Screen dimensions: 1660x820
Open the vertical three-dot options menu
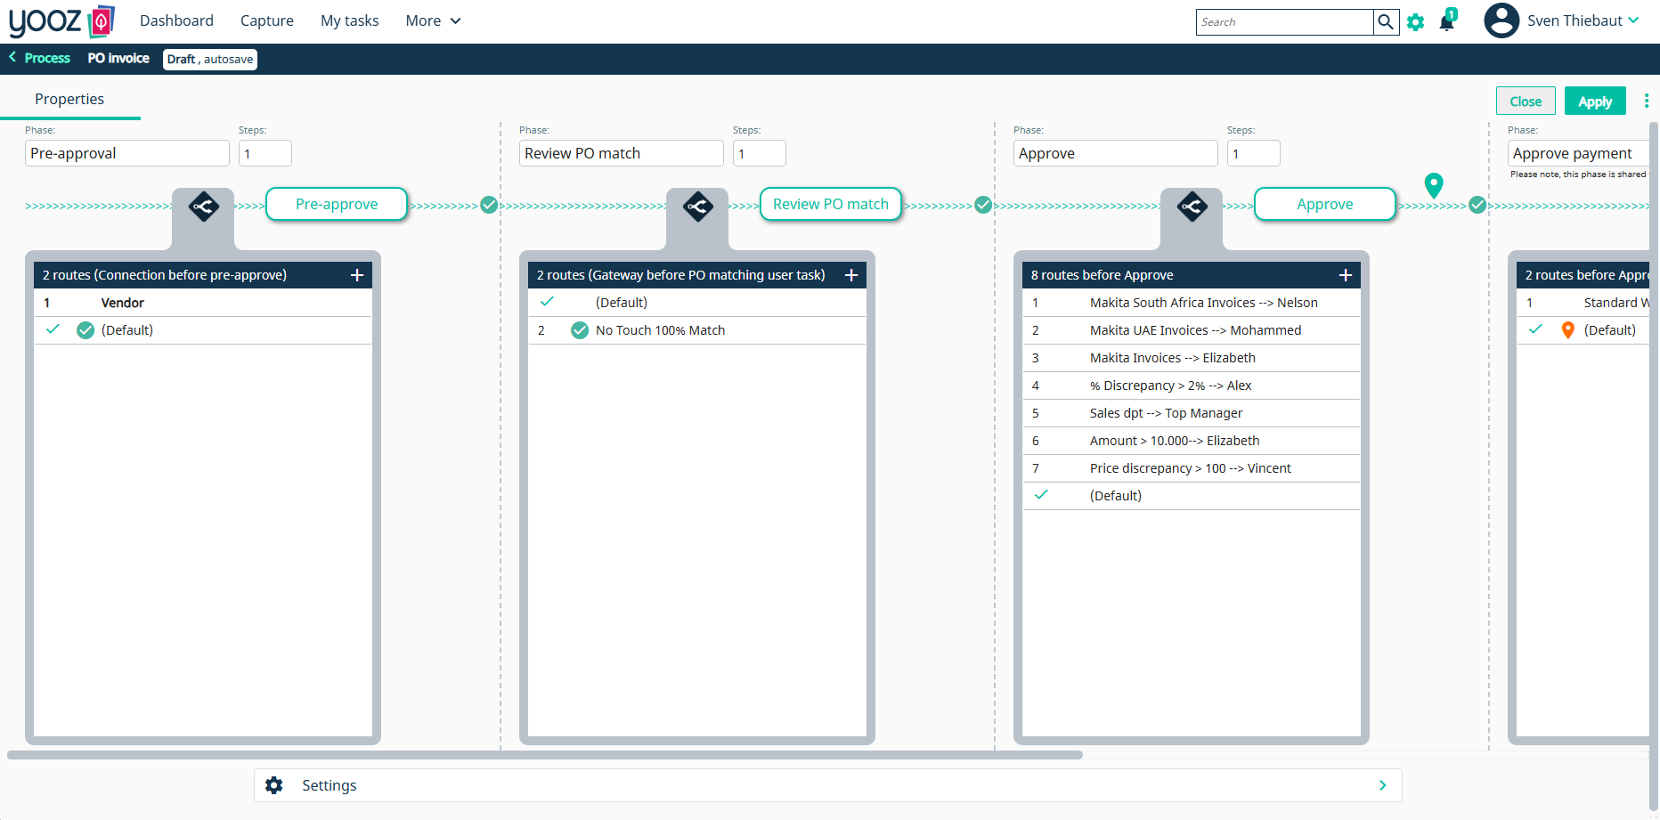(1646, 101)
